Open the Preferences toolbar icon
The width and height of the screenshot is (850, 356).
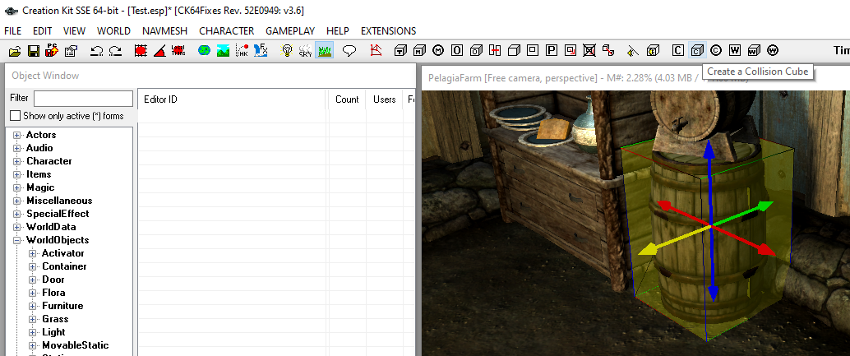[x=71, y=51]
